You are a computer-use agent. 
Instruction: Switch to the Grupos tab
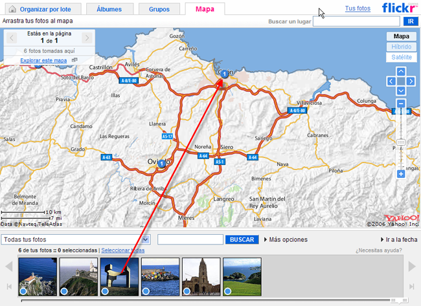click(x=159, y=9)
